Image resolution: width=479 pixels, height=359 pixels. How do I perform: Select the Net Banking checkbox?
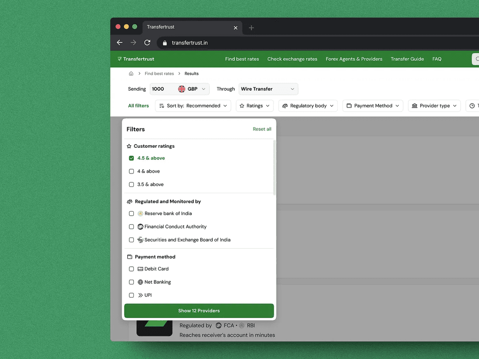tap(131, 282)
